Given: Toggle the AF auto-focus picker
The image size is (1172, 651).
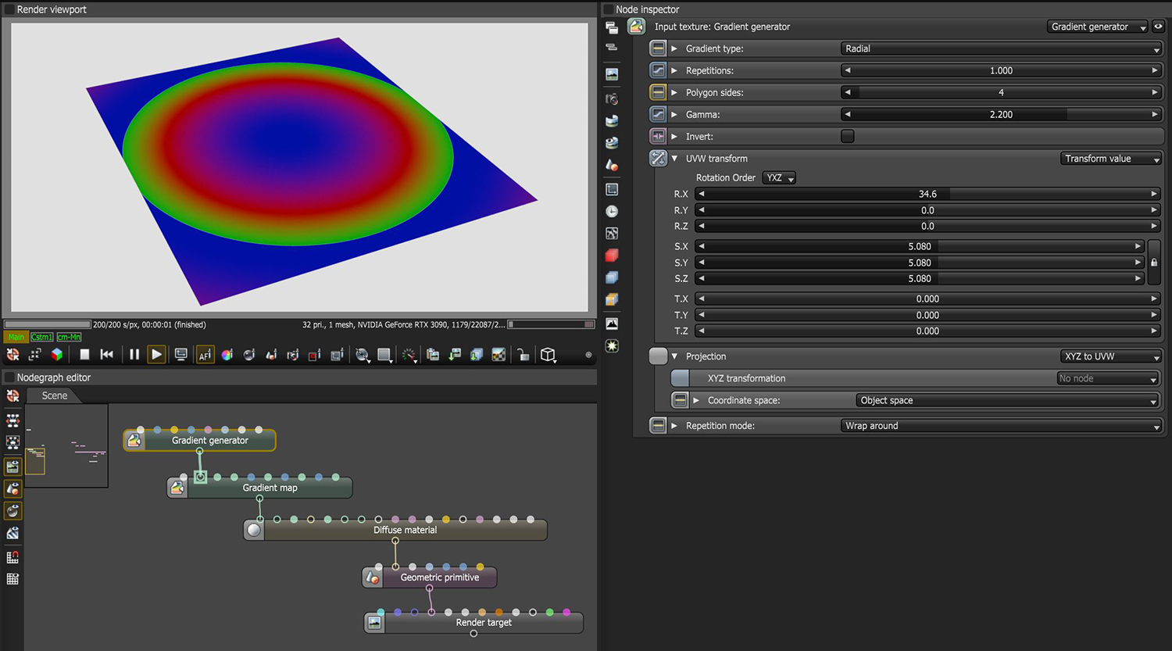Looking at the screenshot, I should (x=205, y=354).
